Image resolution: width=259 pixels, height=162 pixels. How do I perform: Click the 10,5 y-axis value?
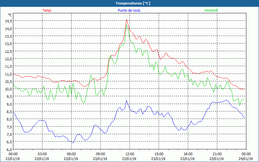[x=9, y=81]
